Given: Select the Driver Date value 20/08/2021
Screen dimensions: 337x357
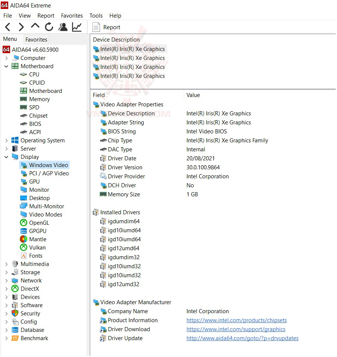Looking at the screenshot, I should click(x=200, y=158).
